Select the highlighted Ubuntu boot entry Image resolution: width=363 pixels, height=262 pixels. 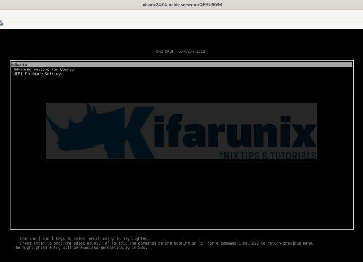tap(181, 65)
